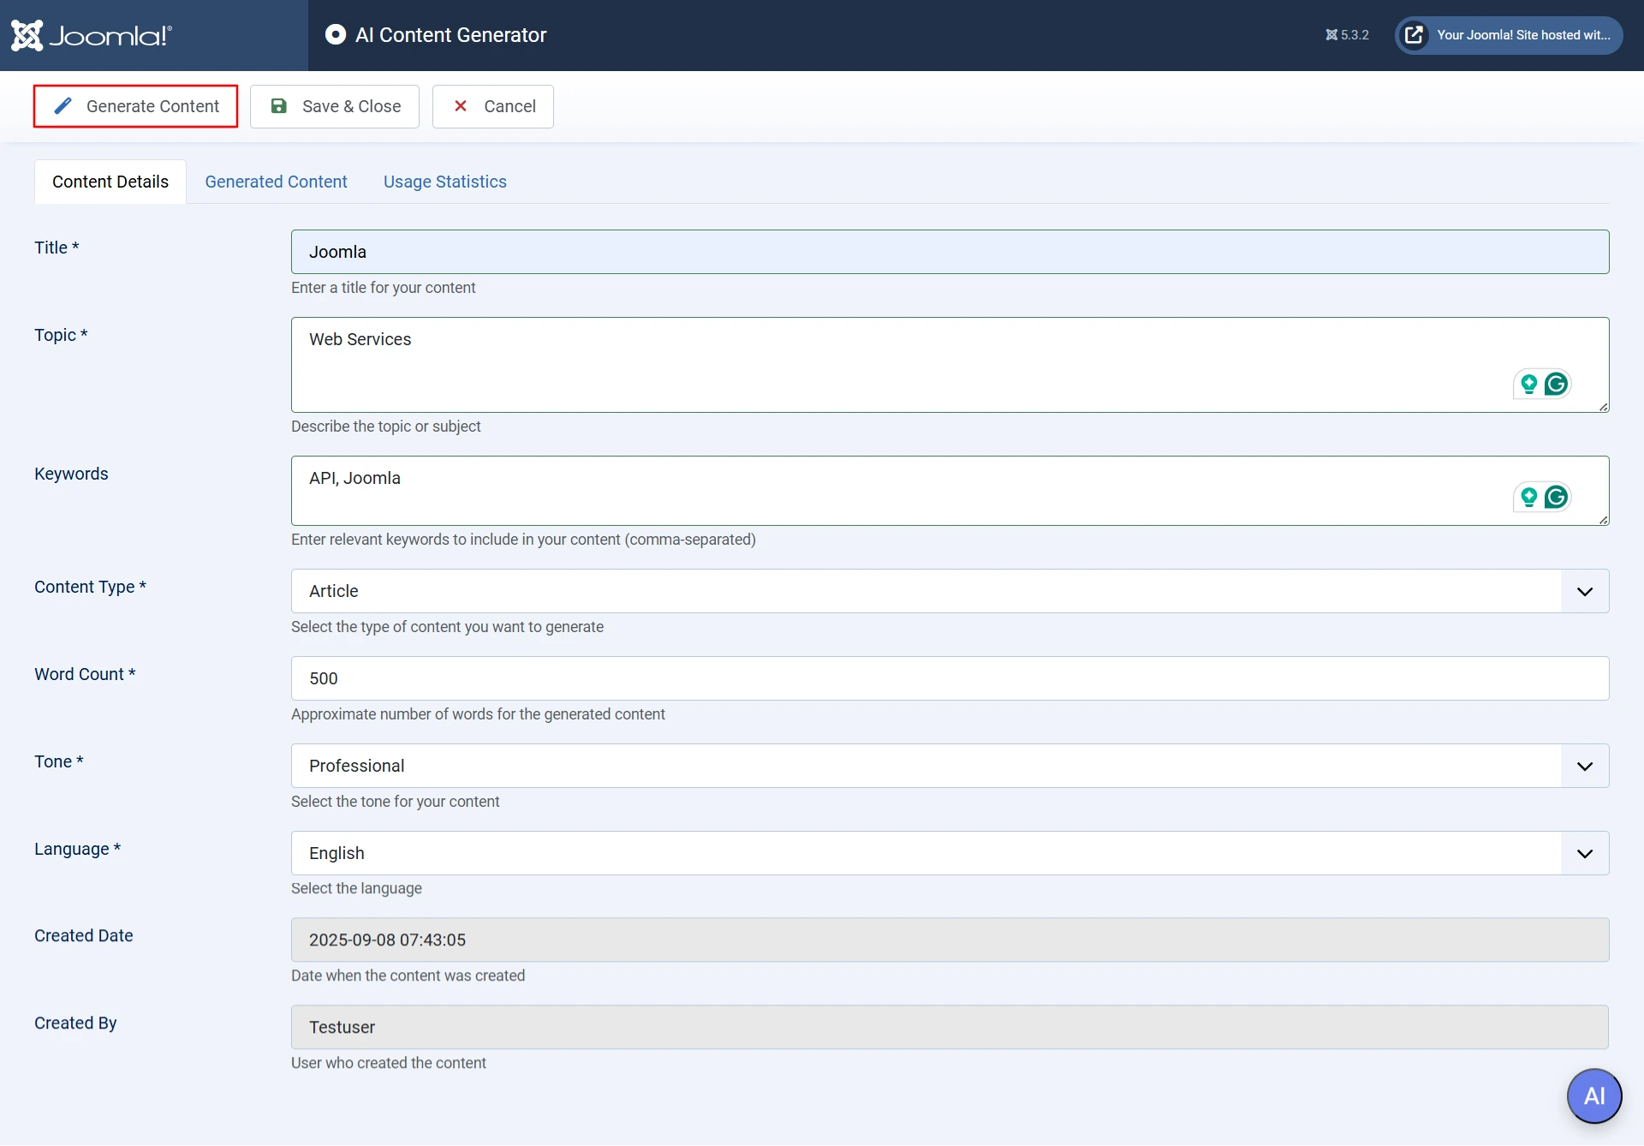Click Save & Close

335,106
